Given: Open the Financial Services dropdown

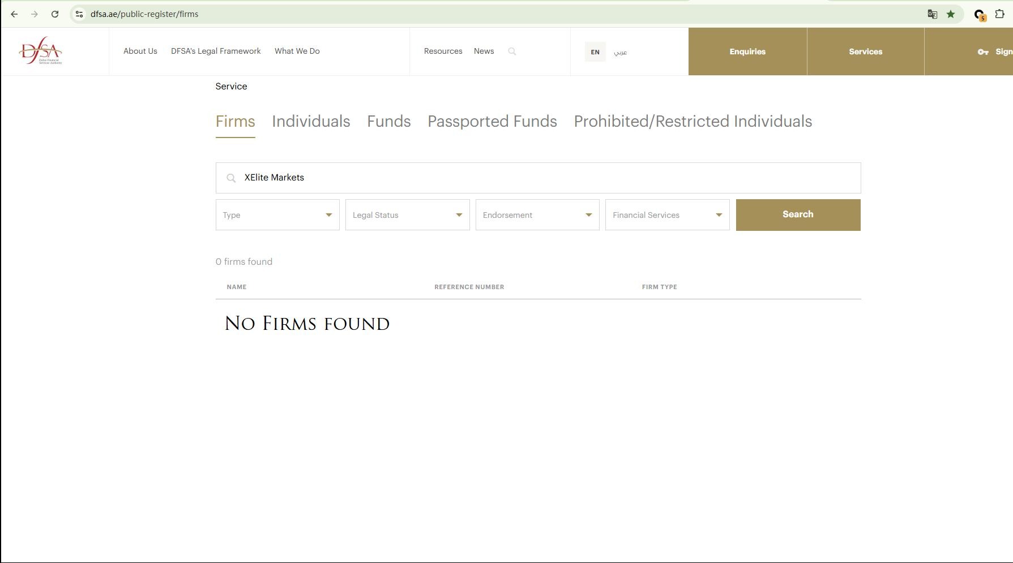Looking at the screenshot, I should pos(668,215).
